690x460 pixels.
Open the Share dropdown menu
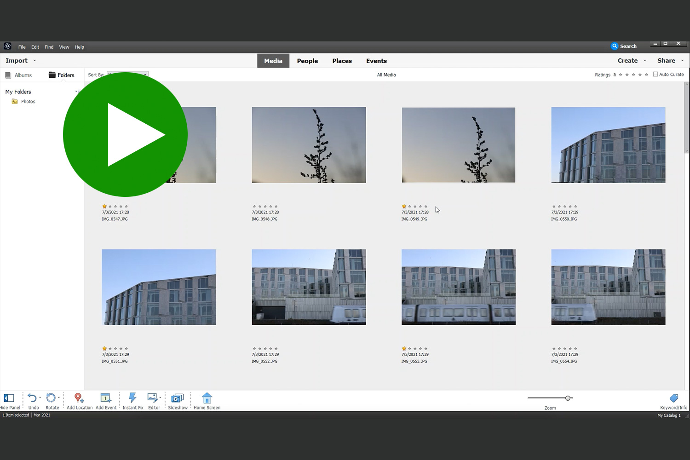[x=670, y=61]
